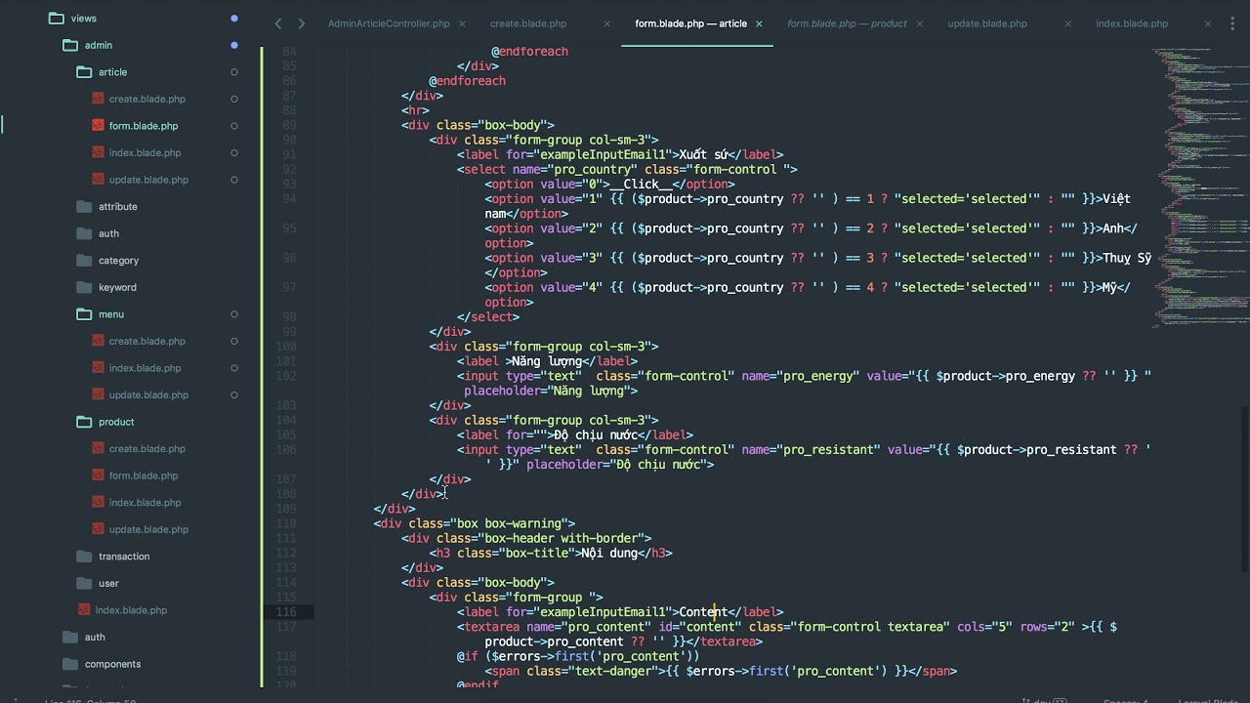Expand the attribute folder
Viewport: 1250px width, 703px height.
point(106,207)
